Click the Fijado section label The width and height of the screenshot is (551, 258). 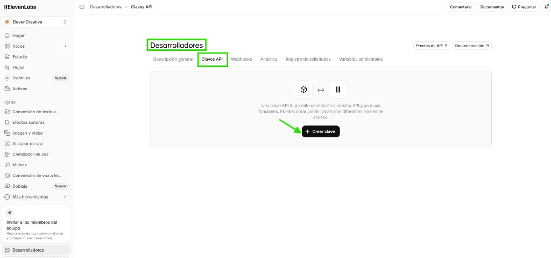pos(10,102)
